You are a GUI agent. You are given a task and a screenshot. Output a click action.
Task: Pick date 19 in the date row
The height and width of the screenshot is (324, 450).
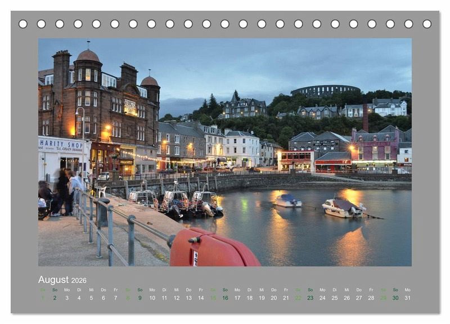click(x=262, y=298)
